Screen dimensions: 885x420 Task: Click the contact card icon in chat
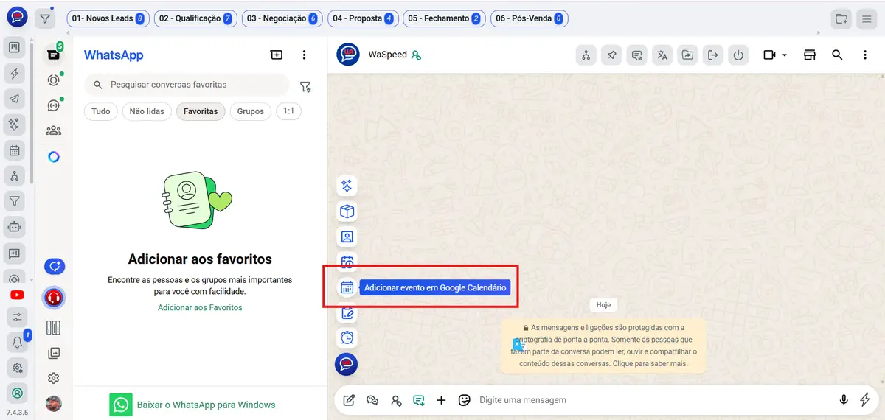(x=347, y=237)
